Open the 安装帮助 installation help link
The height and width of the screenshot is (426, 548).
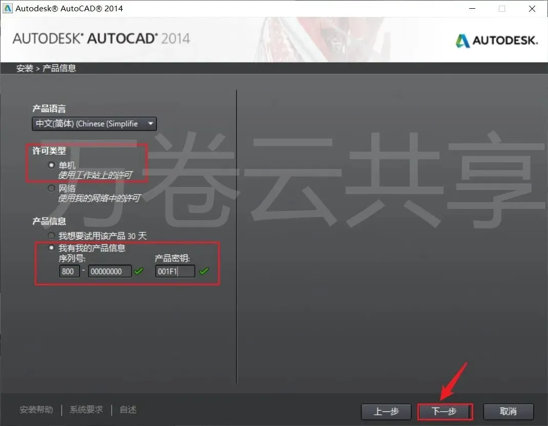click(x=36, y=410)
